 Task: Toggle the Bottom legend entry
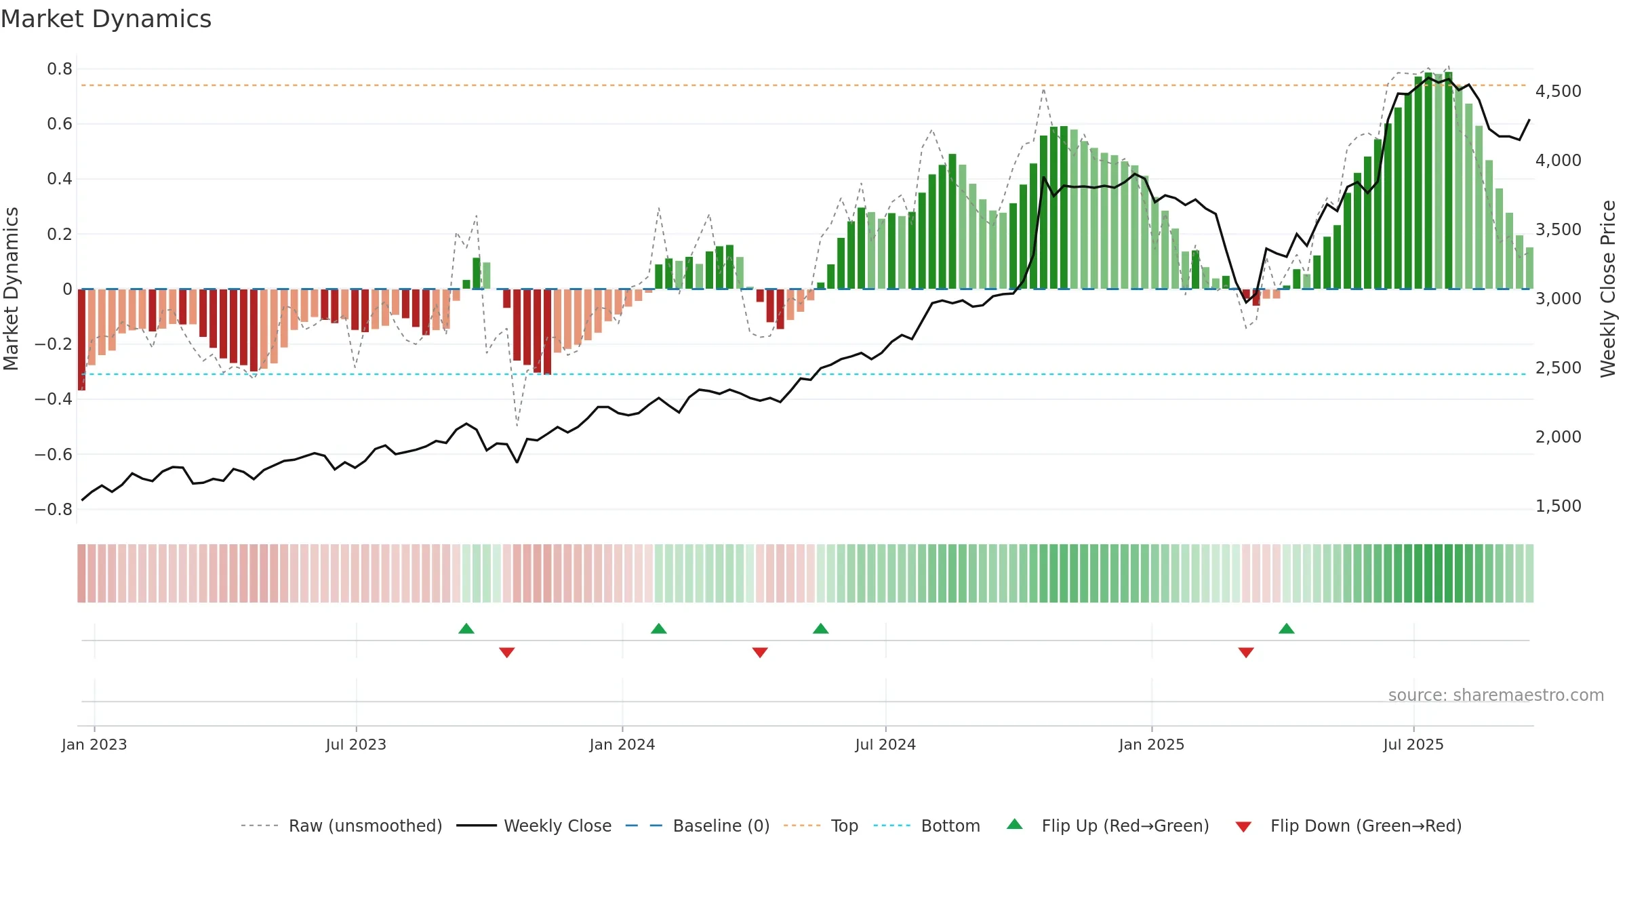pyautogui.click(x=927, y=826)
